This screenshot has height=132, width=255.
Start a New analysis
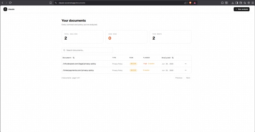[x=241, y=9]
